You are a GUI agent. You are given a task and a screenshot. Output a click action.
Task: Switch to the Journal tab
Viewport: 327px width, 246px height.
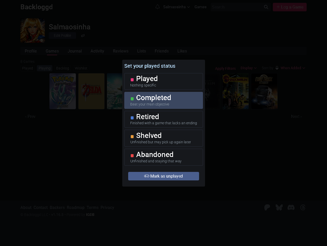[75, 51]
